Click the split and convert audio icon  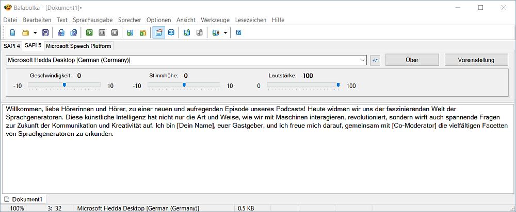point(74,33)
